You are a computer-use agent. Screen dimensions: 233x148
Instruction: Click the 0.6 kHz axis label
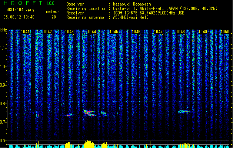(3, 141)
